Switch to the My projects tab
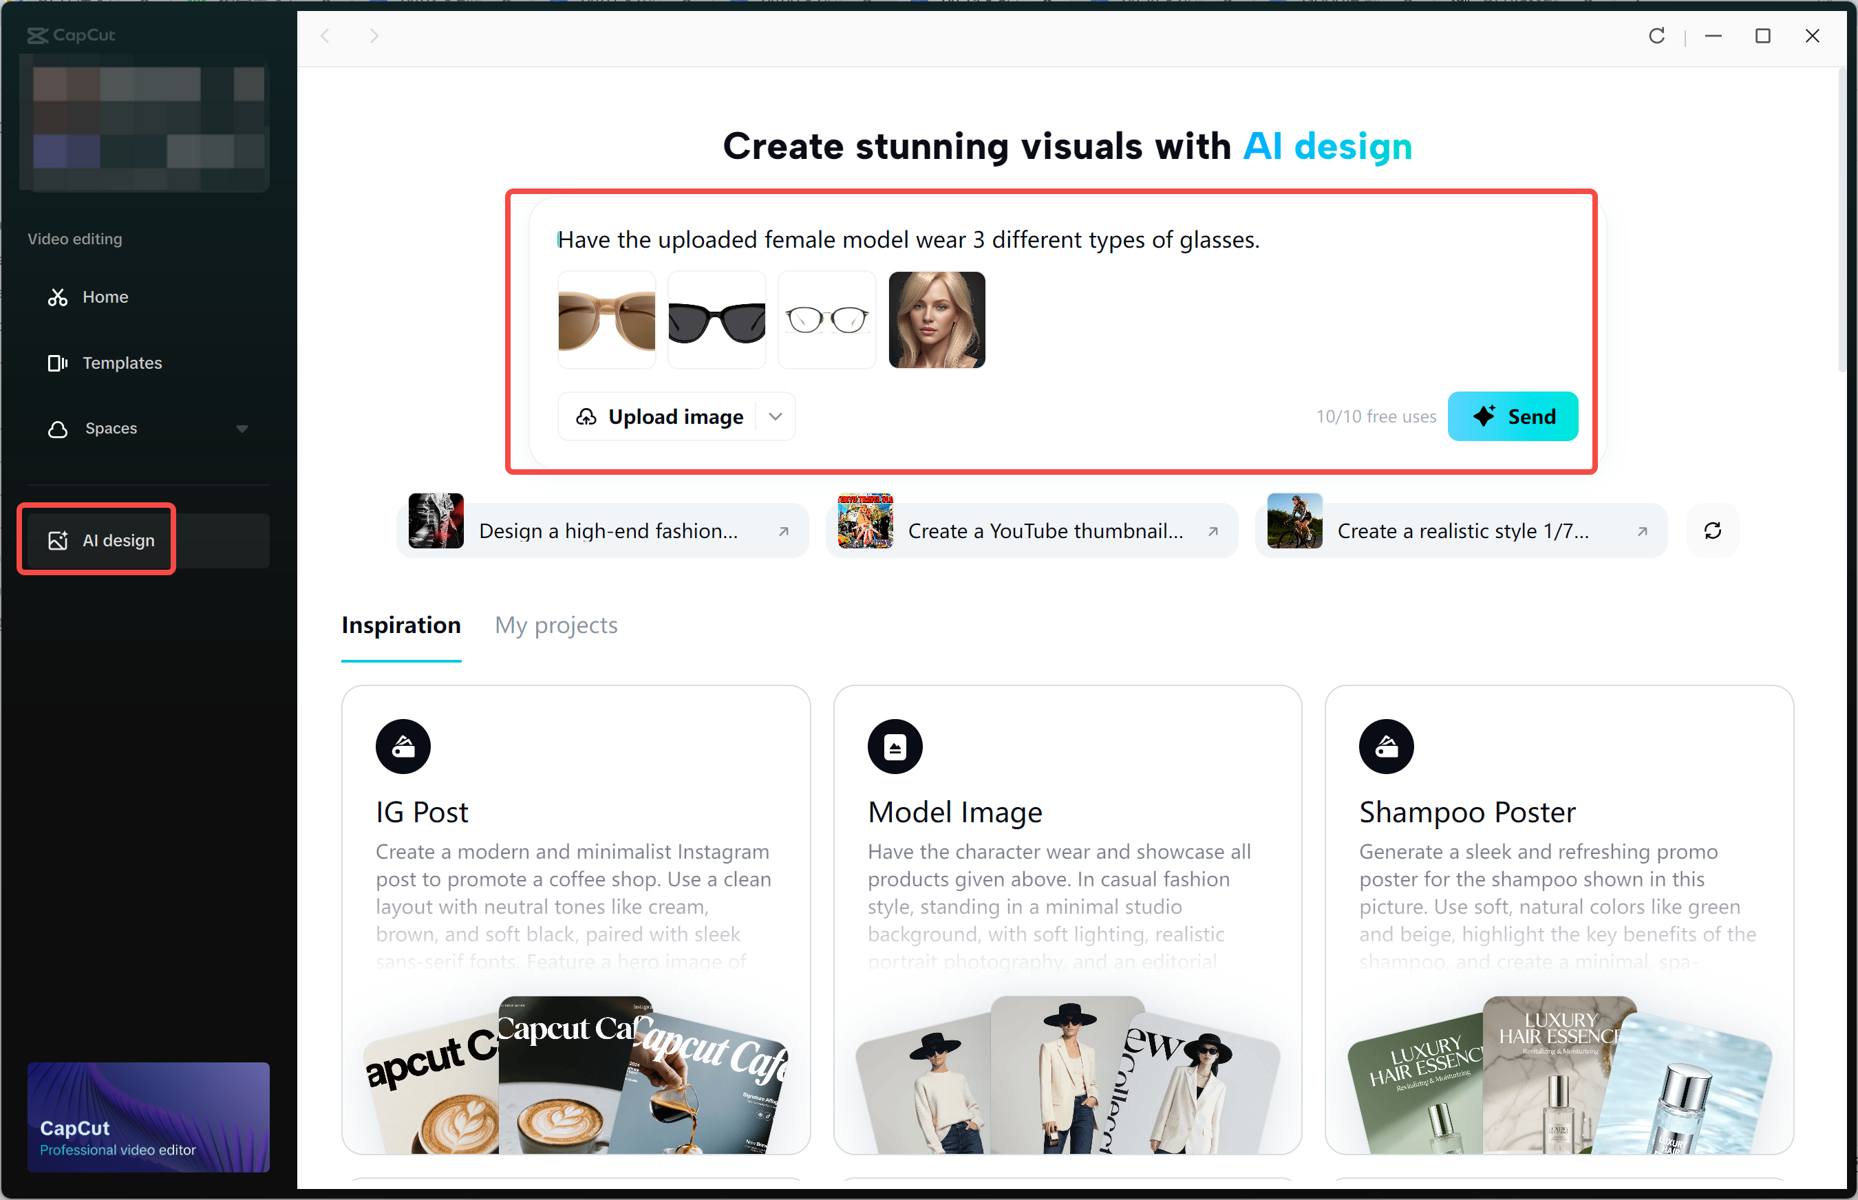This screenshot has height=1200, width=1858. 556,625
